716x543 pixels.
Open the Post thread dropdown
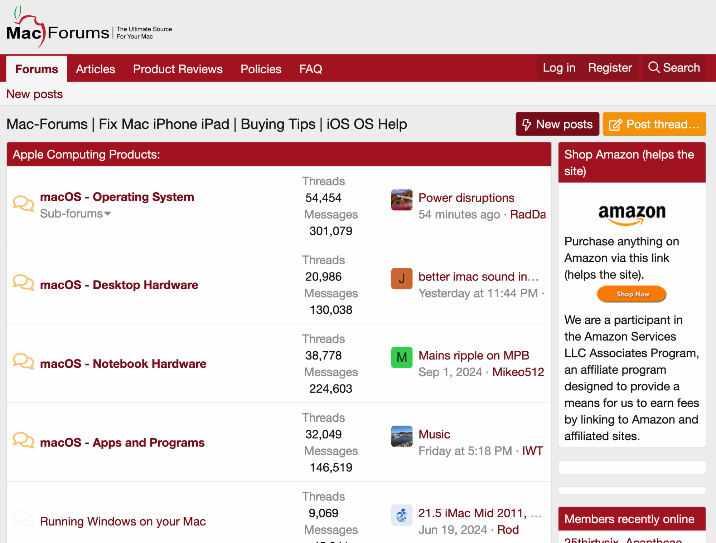coord(654,124)
